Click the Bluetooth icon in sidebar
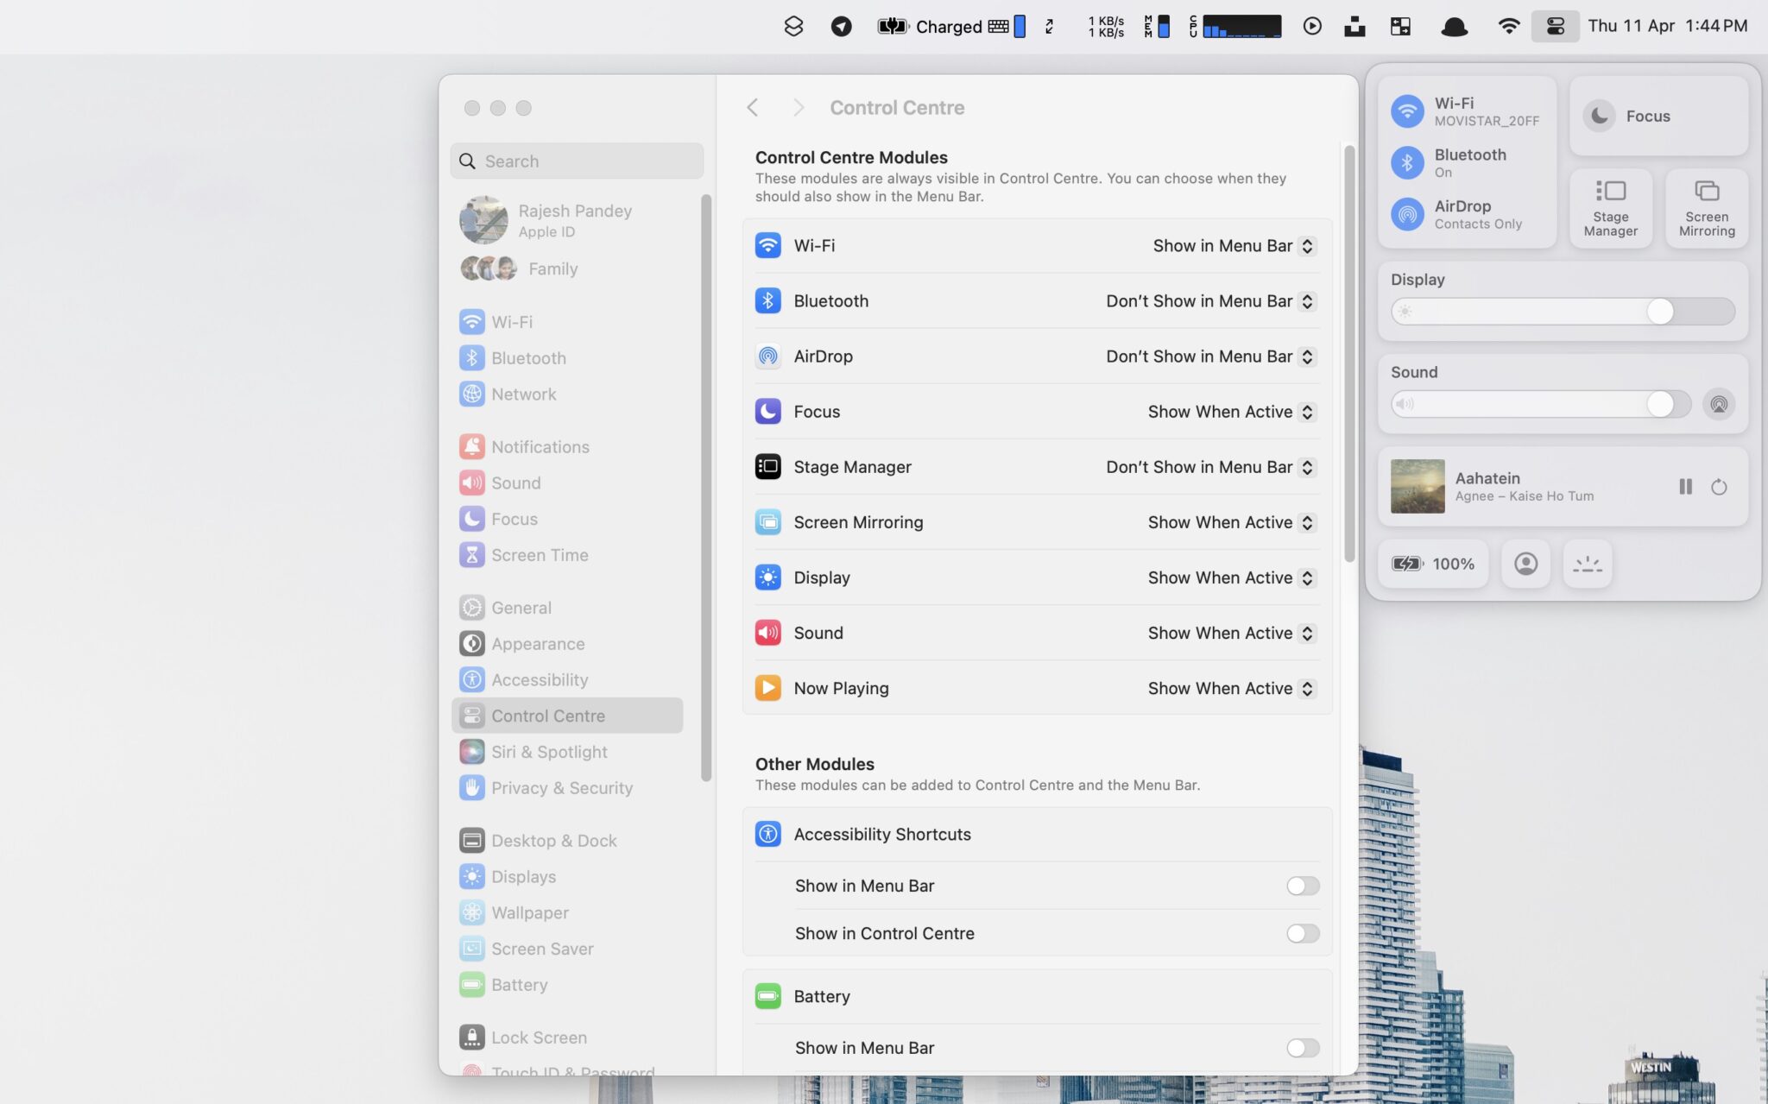 tap(471, 357)
